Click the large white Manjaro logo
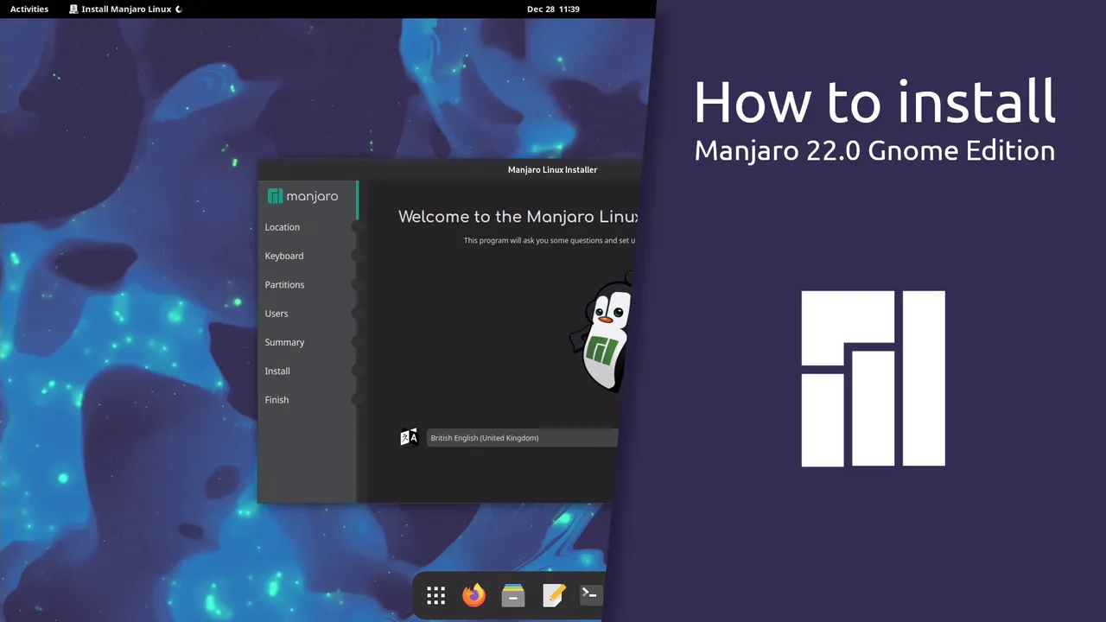This screenshot has height=622, width=1106. click(x=873, y=378)
